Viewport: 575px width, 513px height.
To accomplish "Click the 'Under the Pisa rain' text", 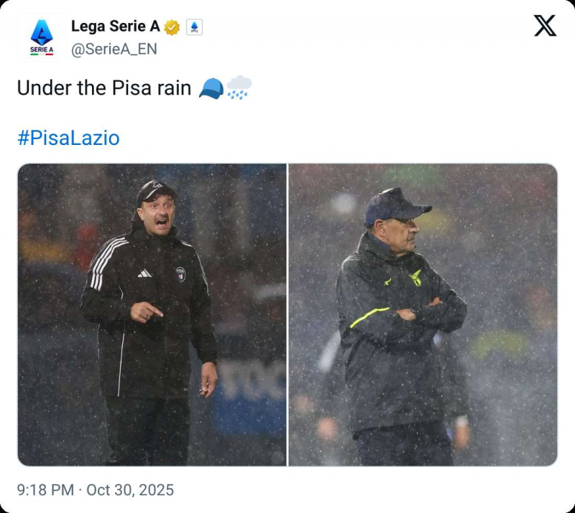I will (103, 88).
